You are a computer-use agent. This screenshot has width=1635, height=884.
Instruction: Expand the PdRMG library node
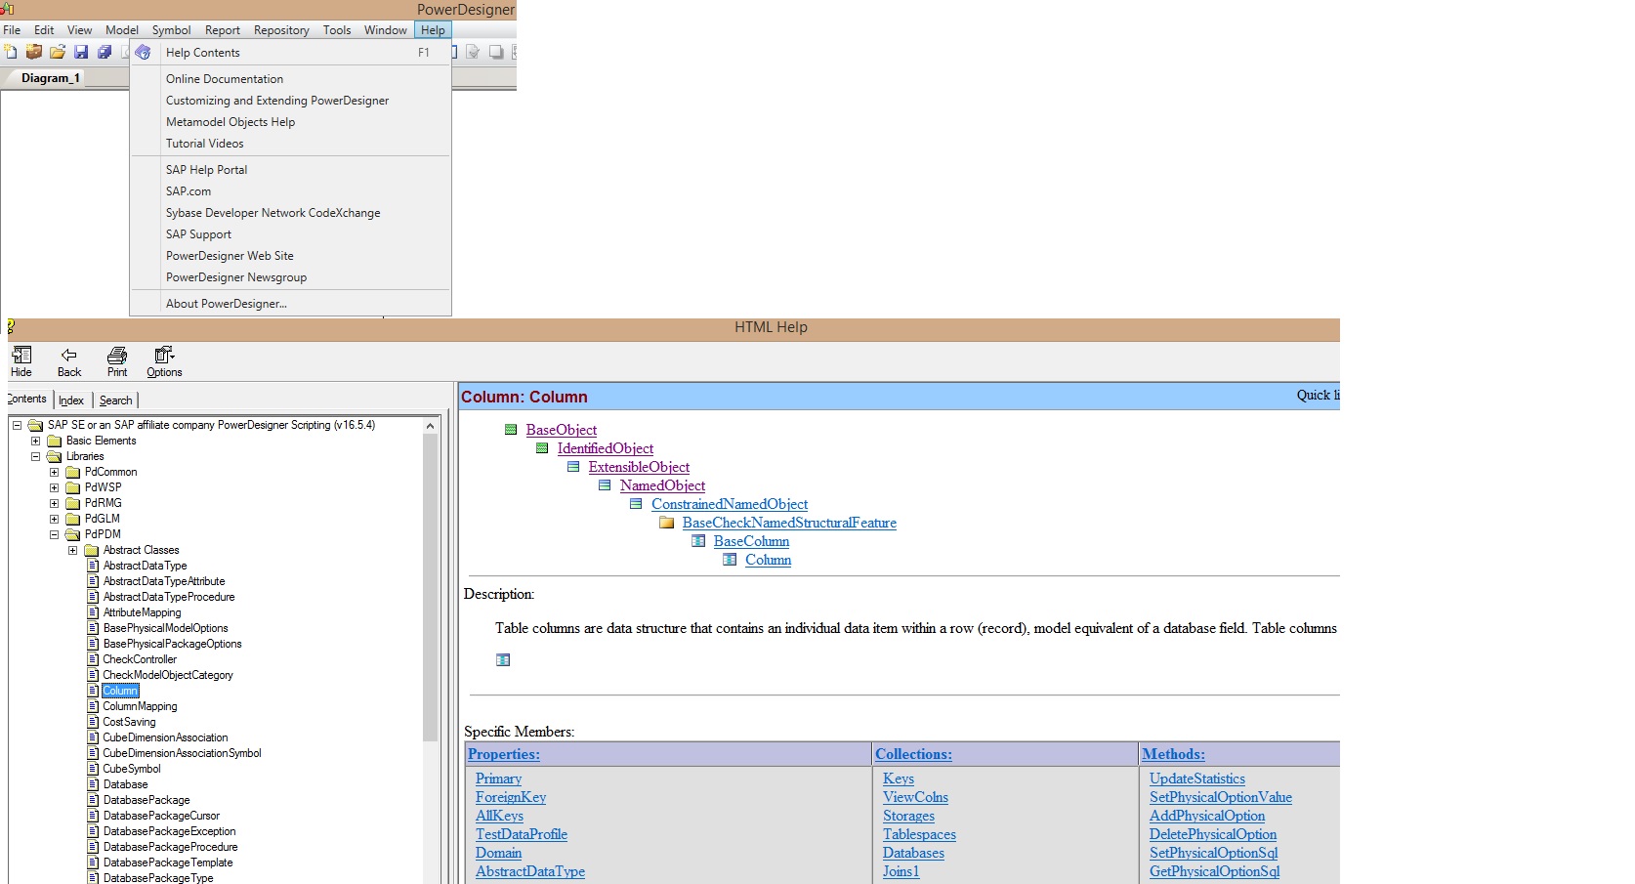(54, 503)
